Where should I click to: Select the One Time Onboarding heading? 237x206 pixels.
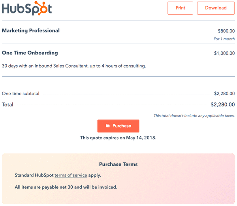[30, 53]
